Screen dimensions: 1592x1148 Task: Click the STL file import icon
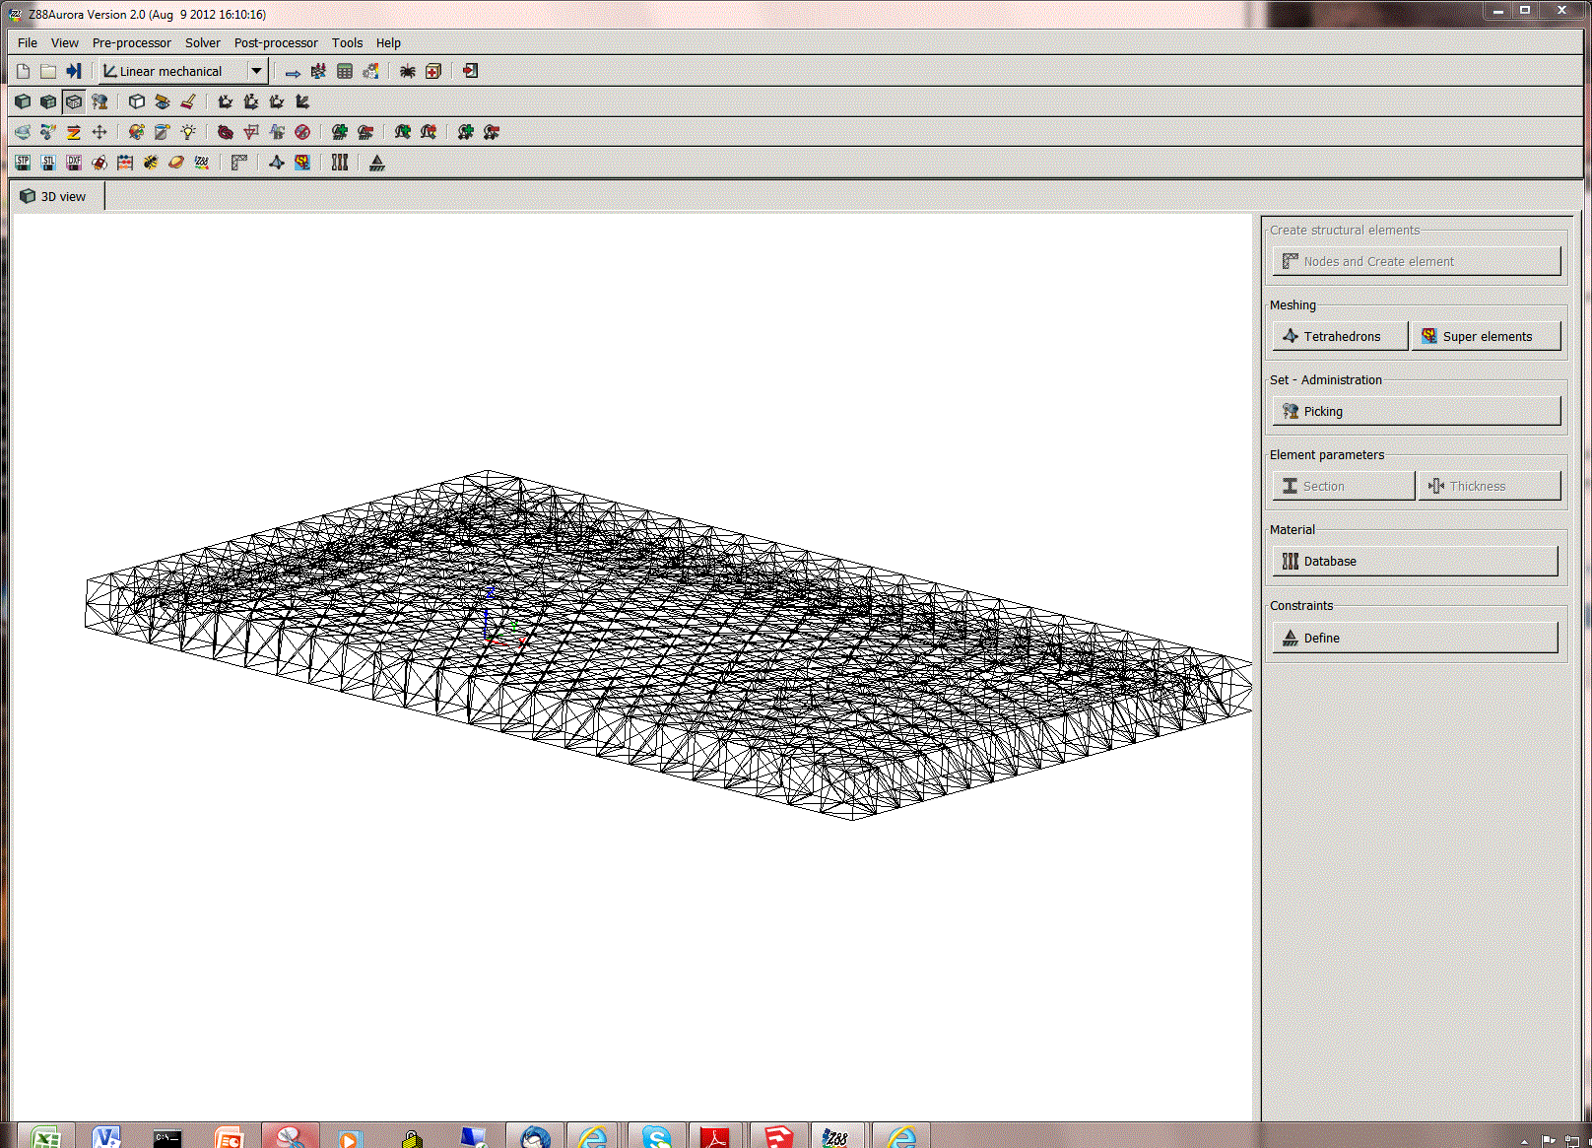click(x=48, y=163)
